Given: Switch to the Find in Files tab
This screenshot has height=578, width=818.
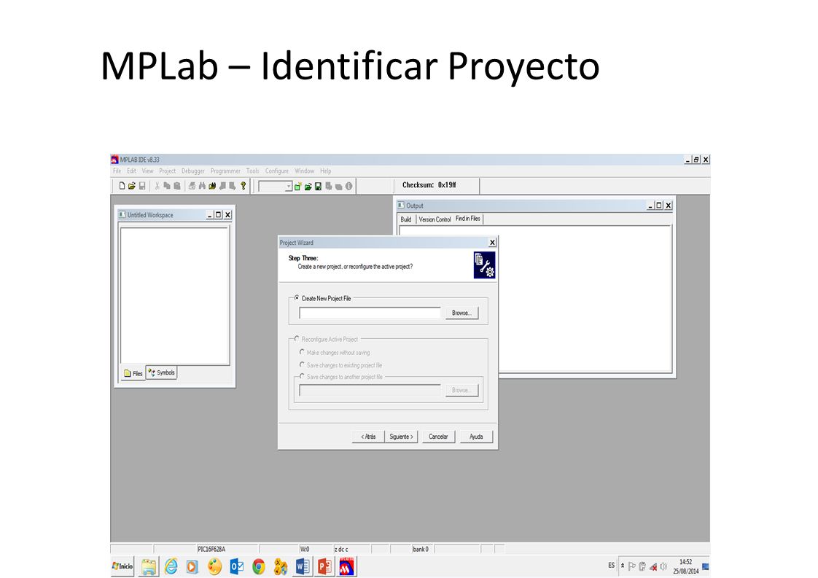Looking at the screenshot, I should (468, 219).
